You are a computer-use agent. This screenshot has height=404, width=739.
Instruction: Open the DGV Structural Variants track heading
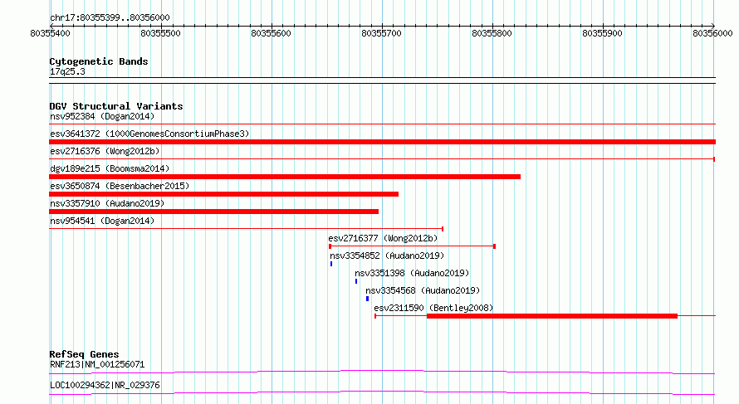(x=116, y=106)
